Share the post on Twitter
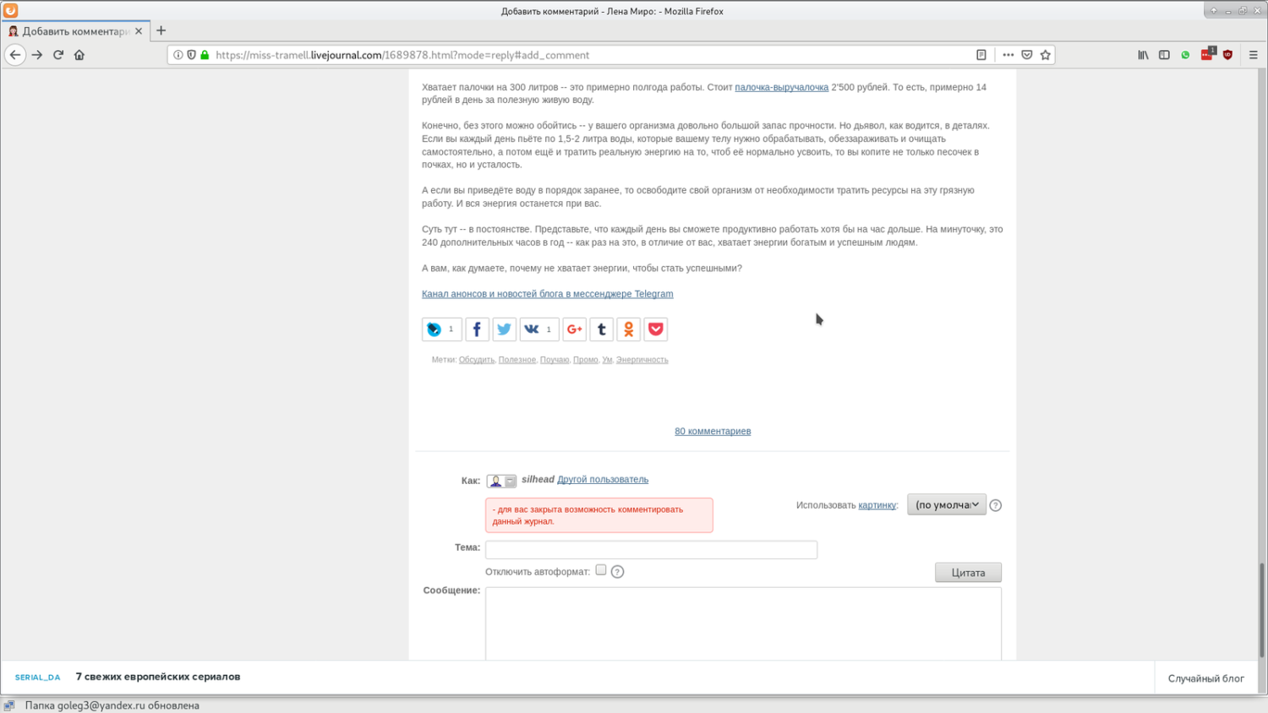 [x=504, y=329]
